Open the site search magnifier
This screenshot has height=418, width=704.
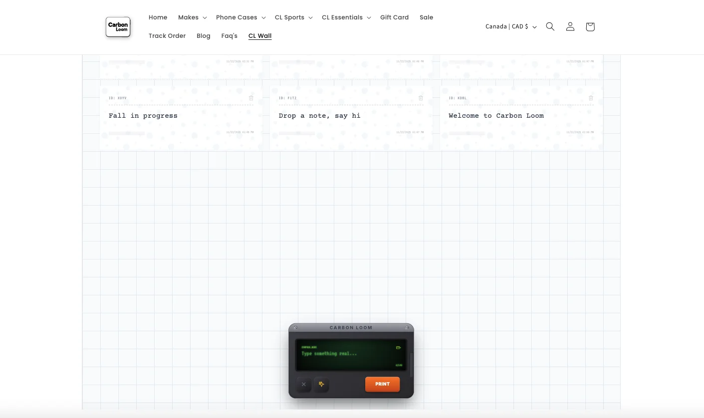[550, 26]
